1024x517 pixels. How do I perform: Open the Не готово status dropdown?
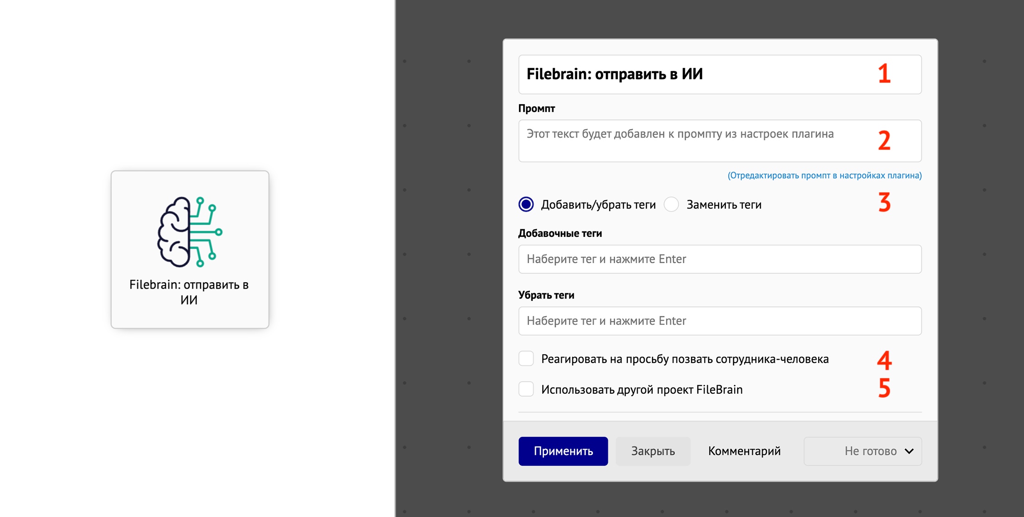coord(862,451)
